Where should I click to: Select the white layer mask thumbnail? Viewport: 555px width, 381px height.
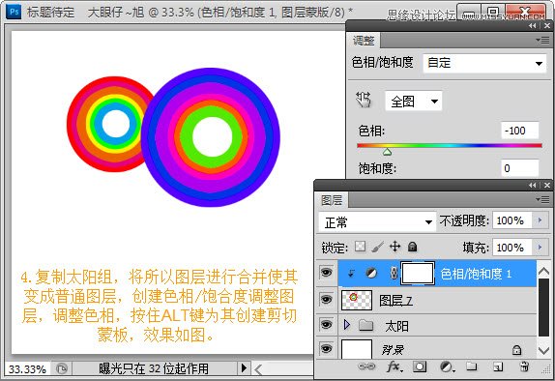click(418, 274)
